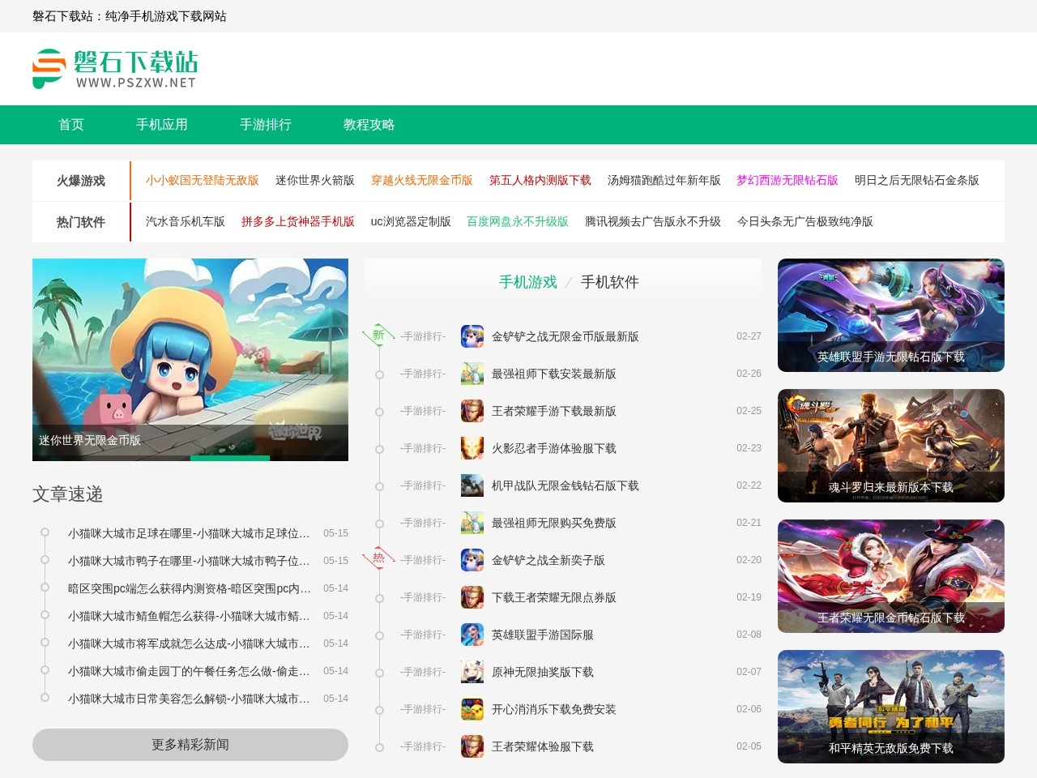This screenshot has height=778, width=1037.
Task: Click the game icon beside 金铲铲之战无限金币版最新版
Action: [x=472, y=336]
